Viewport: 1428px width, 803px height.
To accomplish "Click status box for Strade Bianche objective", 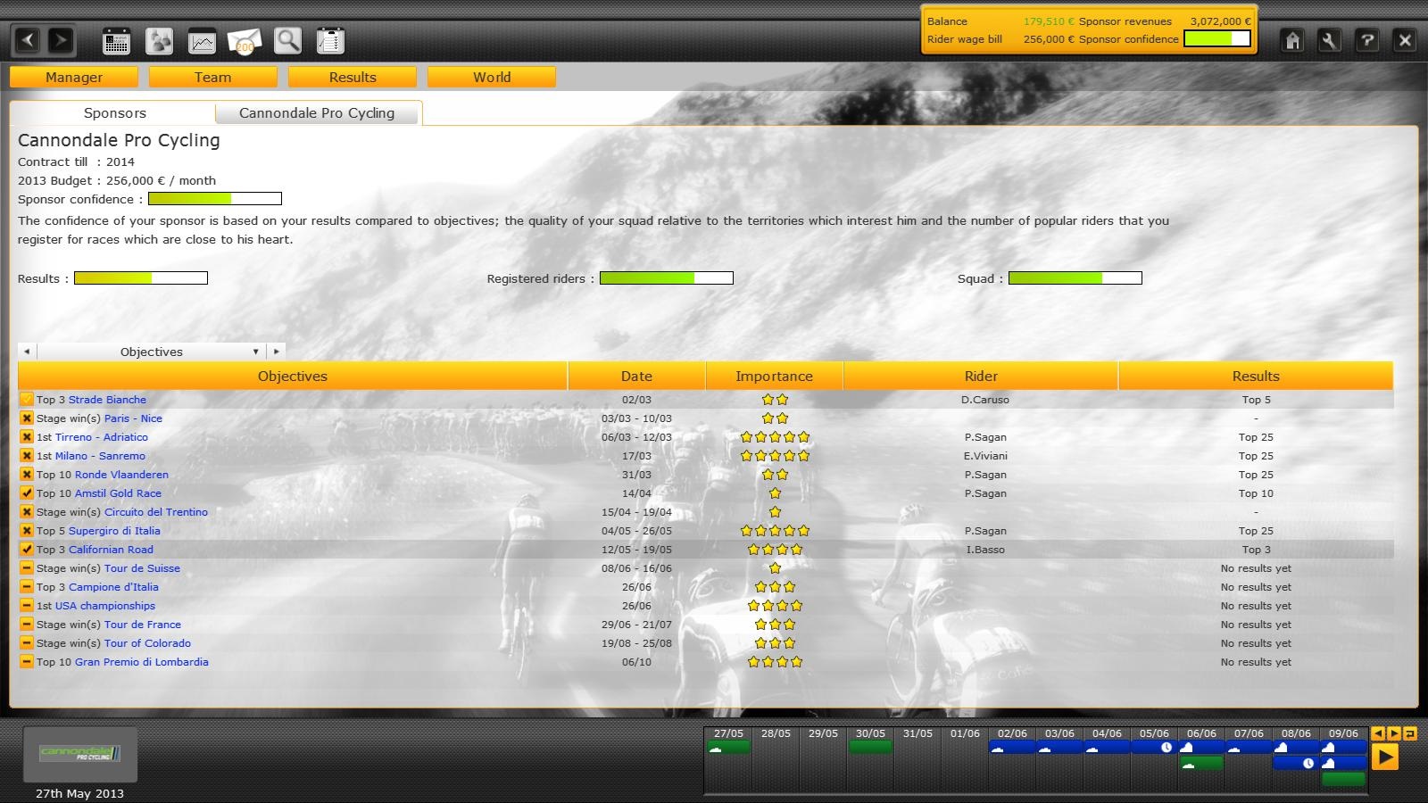I will coord(27,400).
